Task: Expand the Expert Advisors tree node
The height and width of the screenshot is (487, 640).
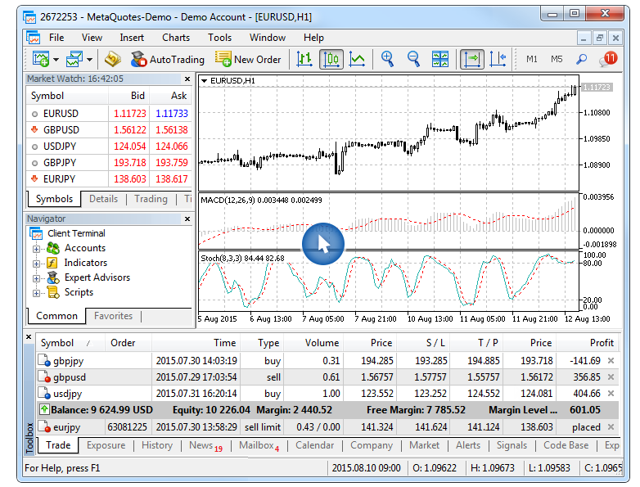Action: click(36, 278)
